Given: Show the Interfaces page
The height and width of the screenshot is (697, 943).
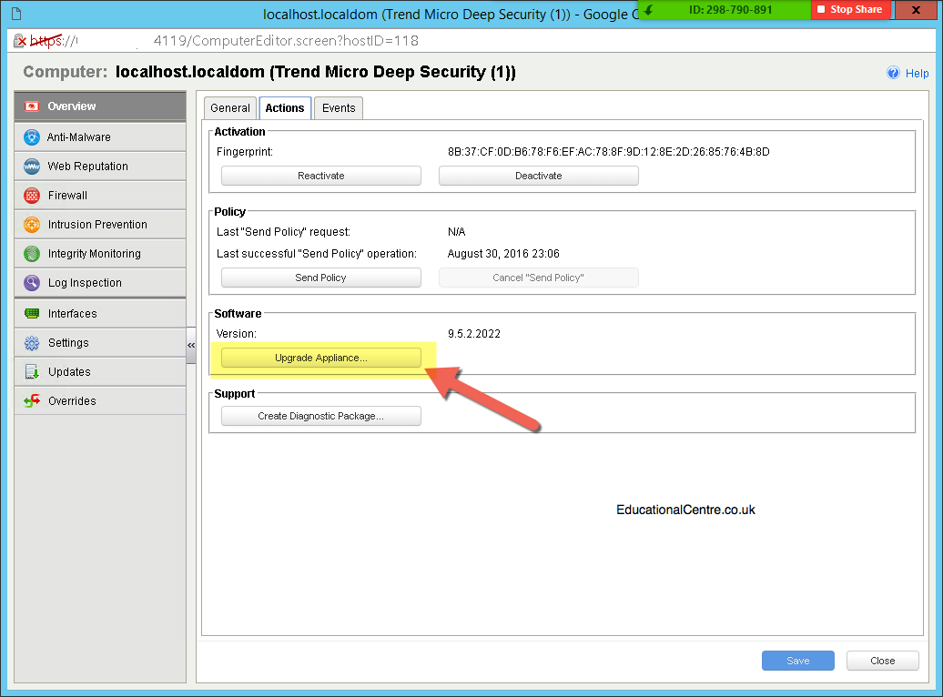Looking at the screenshot, I should coord(72,313).
